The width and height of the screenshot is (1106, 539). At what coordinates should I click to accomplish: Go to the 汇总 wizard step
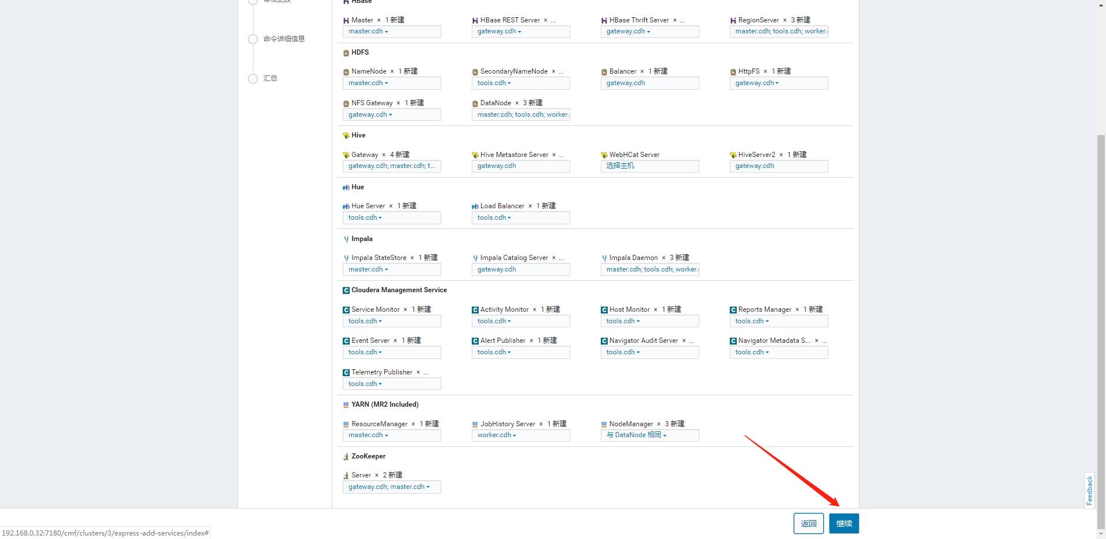(x=270, y=79)
